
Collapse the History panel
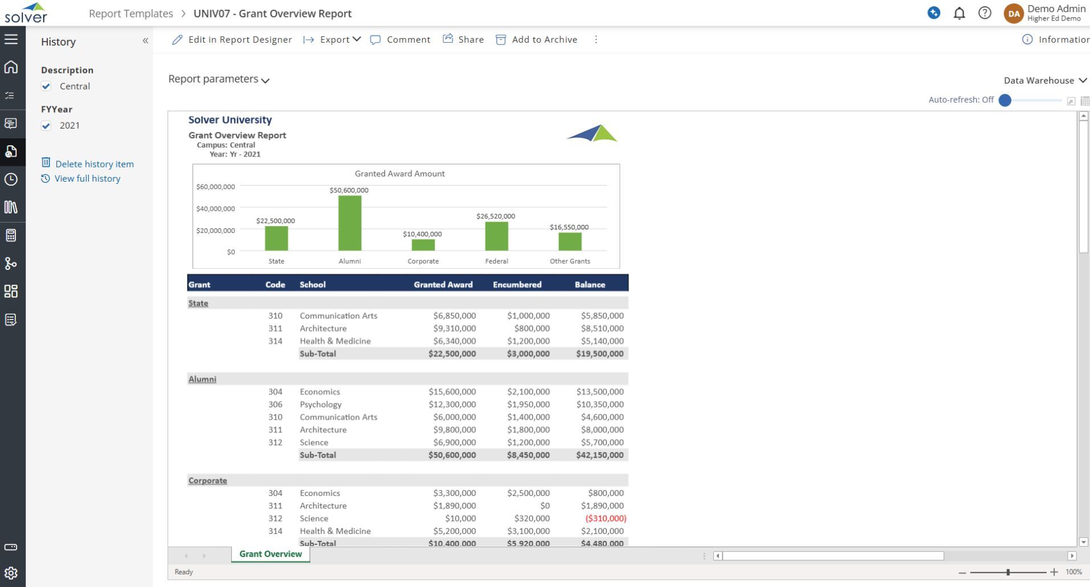coord(145,41)
